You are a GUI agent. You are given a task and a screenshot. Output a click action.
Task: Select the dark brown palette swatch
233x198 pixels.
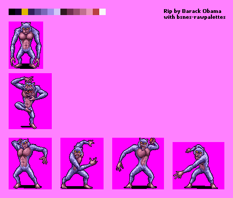click(x=64, y=12)
